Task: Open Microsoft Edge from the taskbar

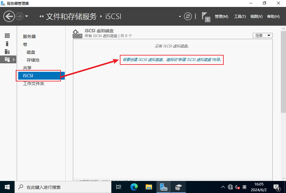Action: click(x=134, y=187)
